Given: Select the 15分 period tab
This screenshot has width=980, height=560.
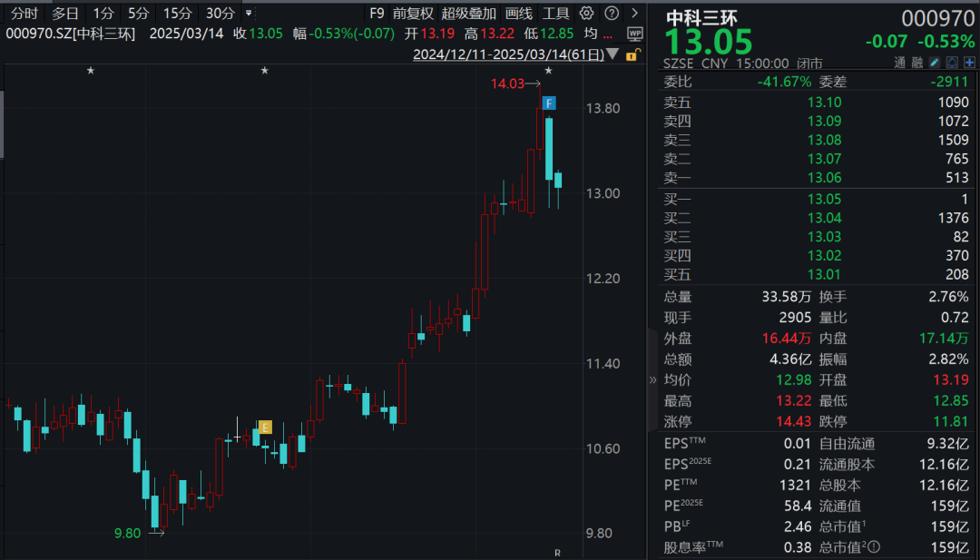Looking at the screenshot, I should pos(178,13).
